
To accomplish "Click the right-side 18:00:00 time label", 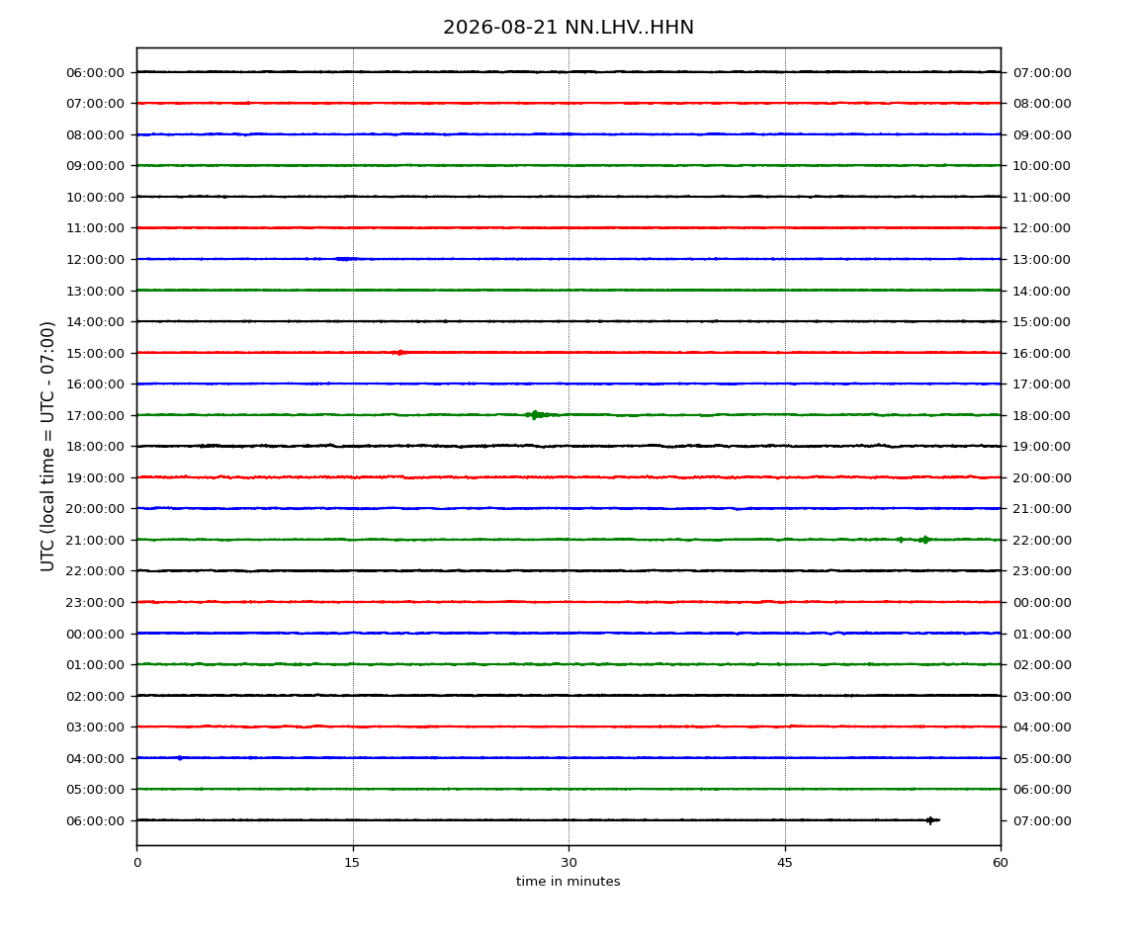I will pyautogui.click(x=1041, y=415).
